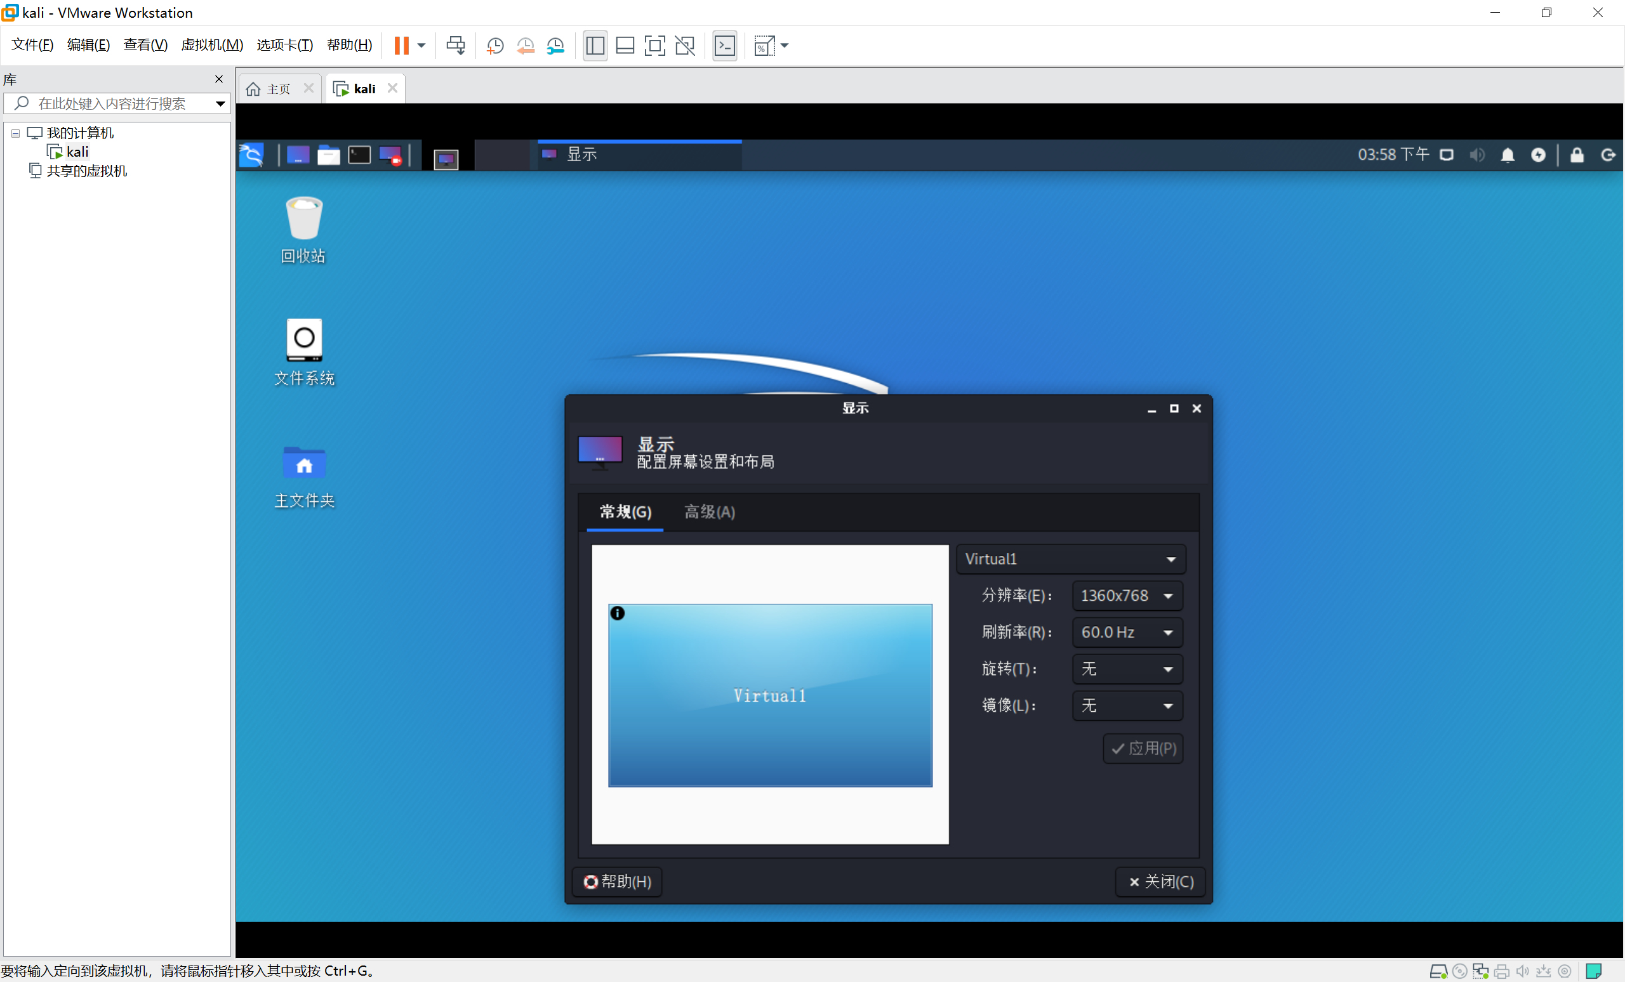This screenshot has height=982, width=1625.
Task: Enter Unity mode
Action: click(685, 45)
